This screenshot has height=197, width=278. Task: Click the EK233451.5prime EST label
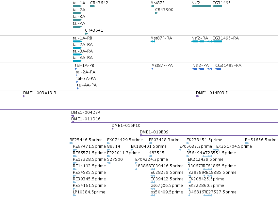point(204,140)
